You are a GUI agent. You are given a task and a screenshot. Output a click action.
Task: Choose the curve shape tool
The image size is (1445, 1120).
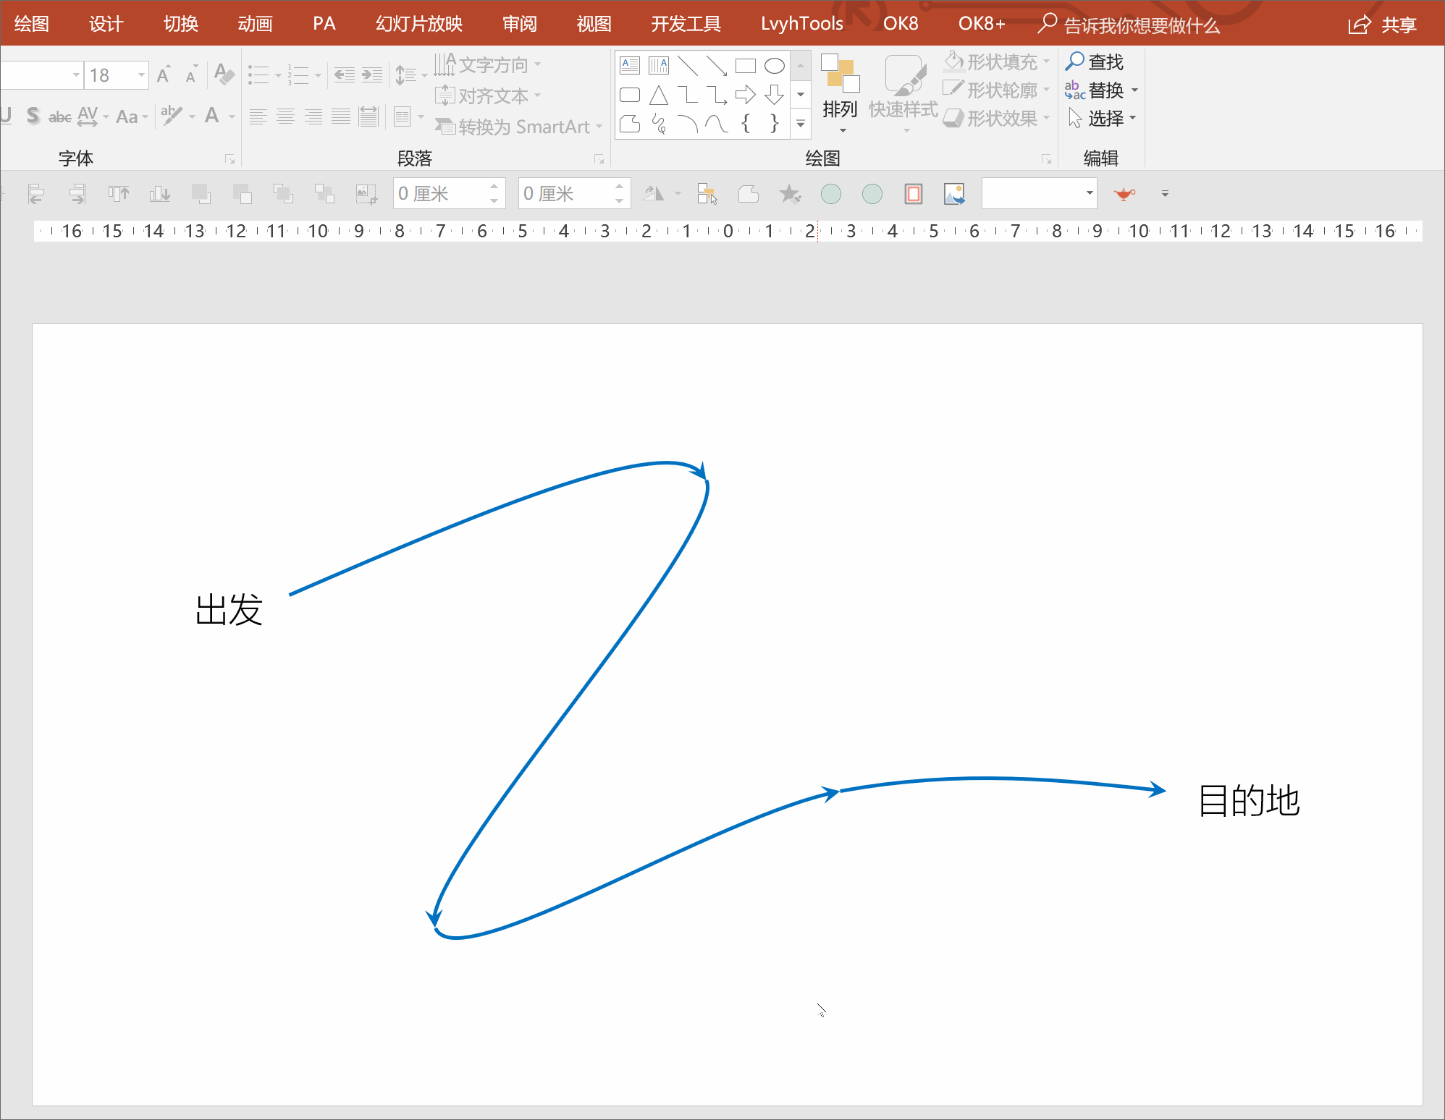716,124
